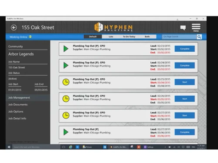Open Job Management in the sidebar
The width and height of the screenshot is (218, 163).
(x=27, y=98)
